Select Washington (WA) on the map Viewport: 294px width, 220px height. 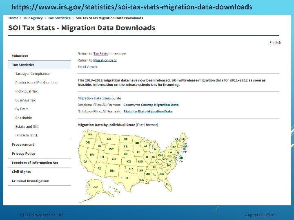[x=90, y=134]
